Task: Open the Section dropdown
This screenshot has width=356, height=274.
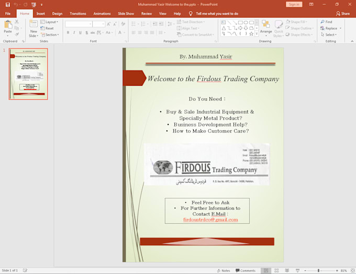Action: [x=50, y=35]
